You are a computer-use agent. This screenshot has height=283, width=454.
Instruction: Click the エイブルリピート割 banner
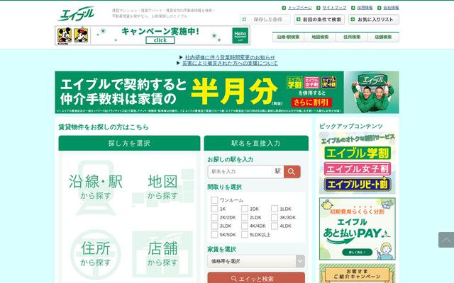point(358,184)
